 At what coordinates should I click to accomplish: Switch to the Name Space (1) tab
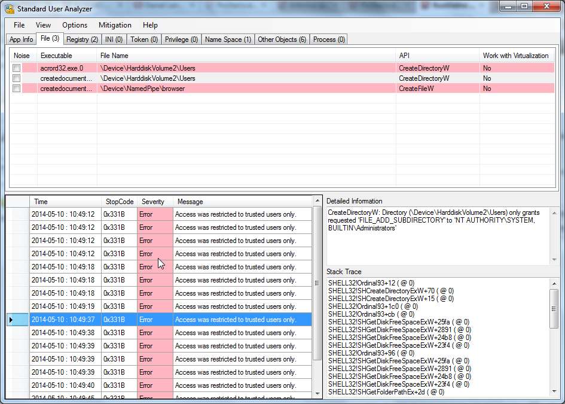(x=228, y=40)
